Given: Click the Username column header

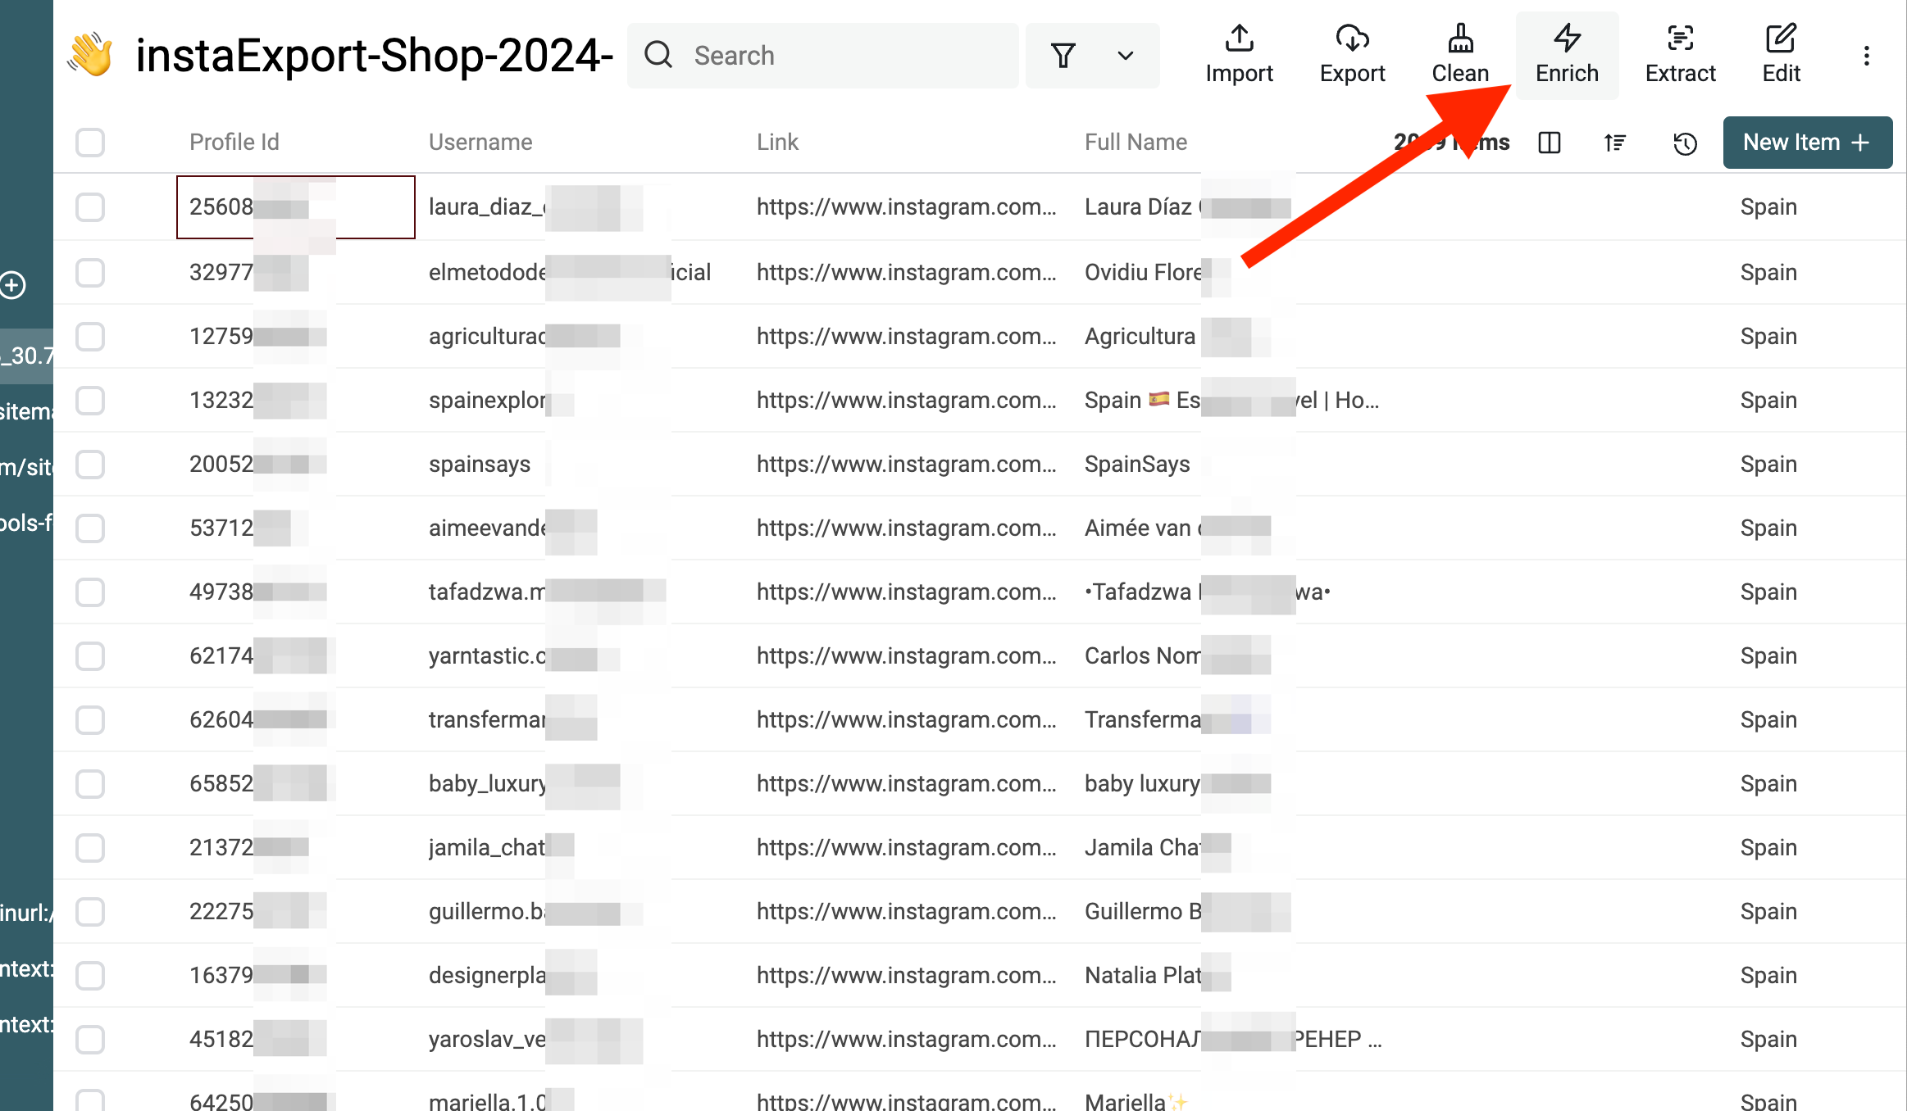Looking at the screenshot, I should point(480,142).
